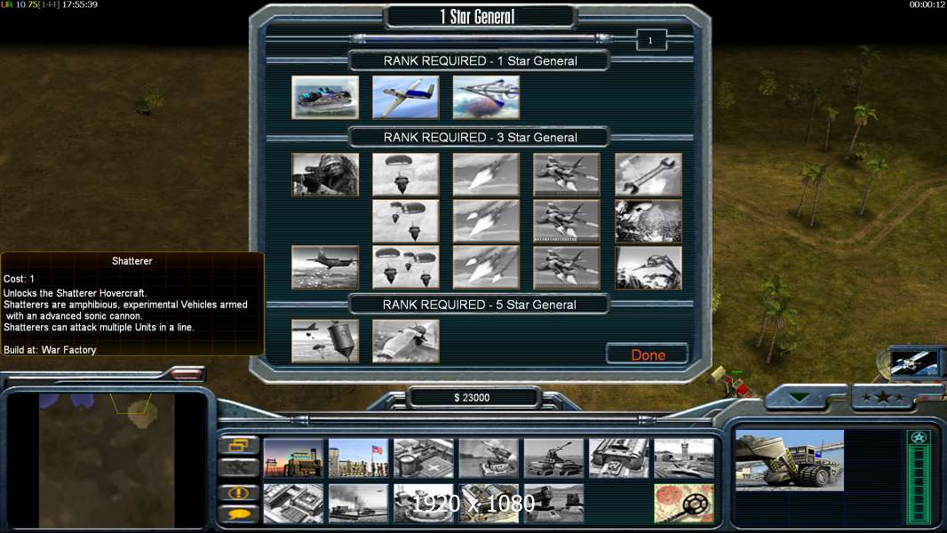947x533 pixels.
Task: Activate the mine detector command icon
Action: tap(684, 503)
